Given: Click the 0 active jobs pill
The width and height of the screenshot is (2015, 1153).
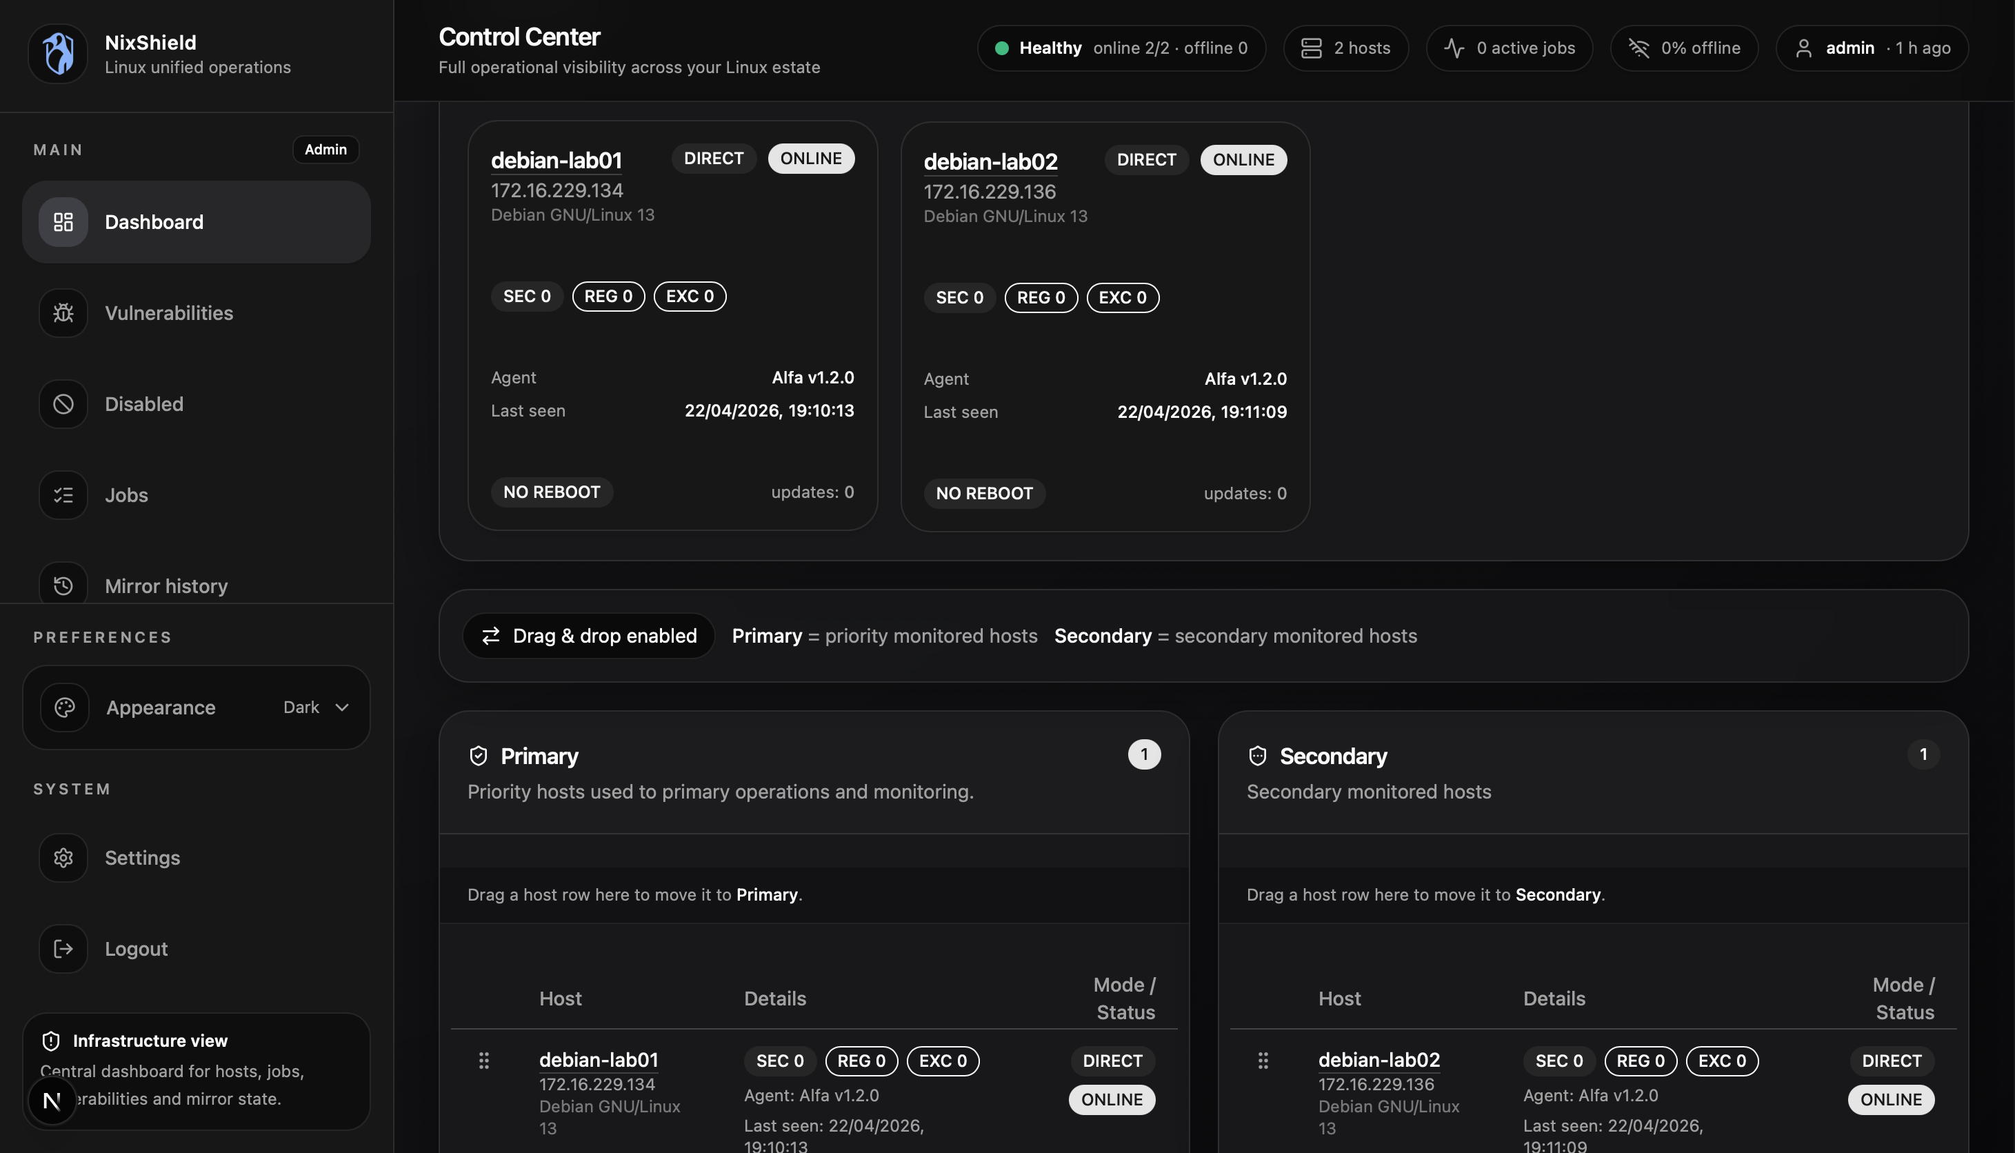Looking at the screenshot, I should [1509, 48].
